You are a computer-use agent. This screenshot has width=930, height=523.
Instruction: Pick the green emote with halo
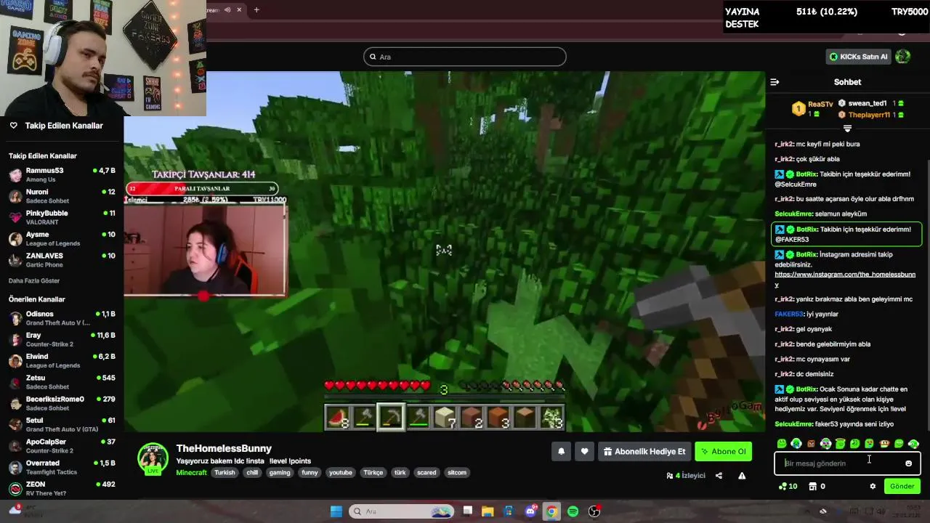tap(840, 443)
